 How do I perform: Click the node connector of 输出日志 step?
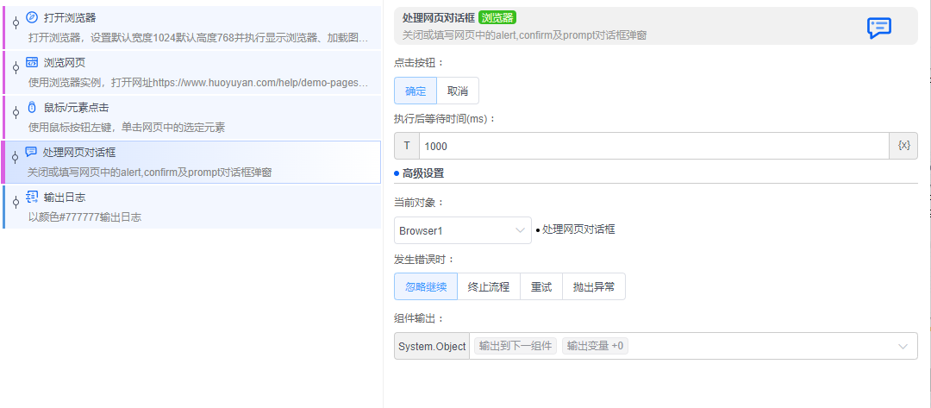point(16,203)
